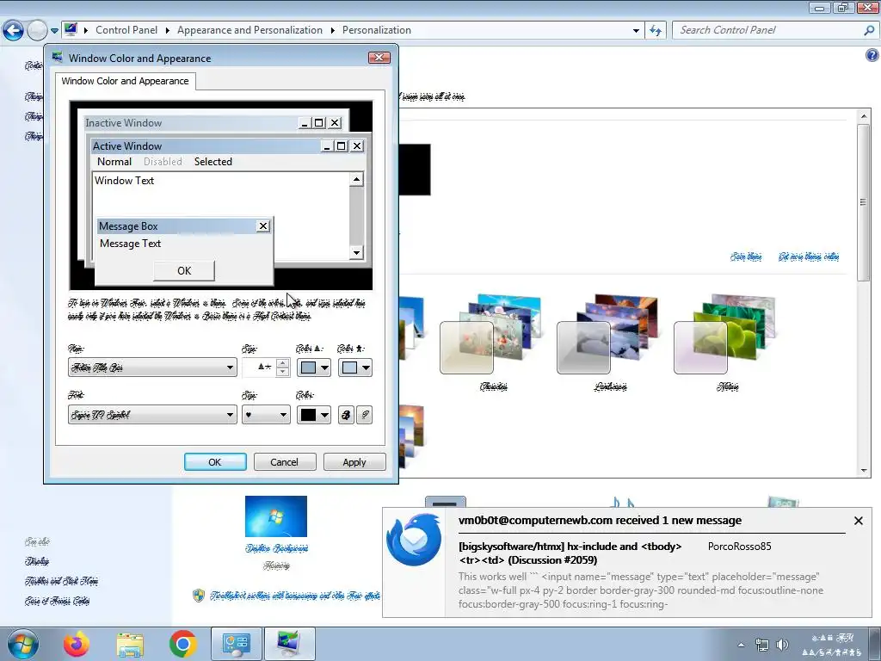Viewport: 881px width, 661px height.
Task: Click Personalization in the breadcrumb
Action: point(377,30)
